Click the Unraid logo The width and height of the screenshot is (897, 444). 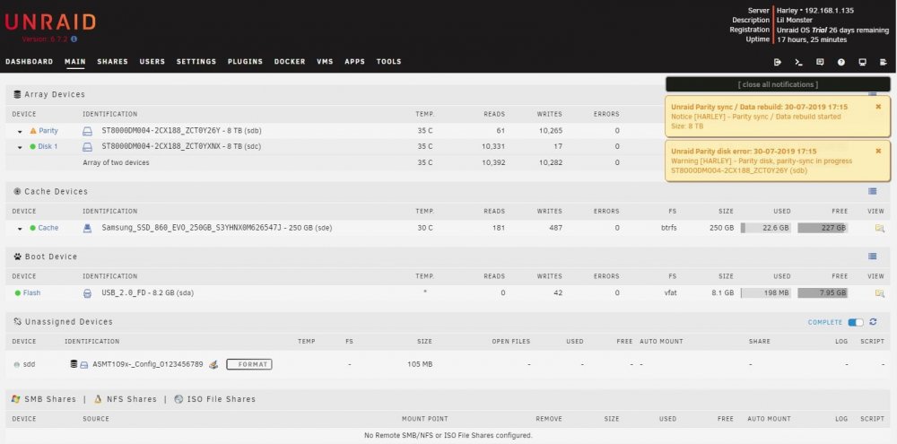(x=50, y=23)
